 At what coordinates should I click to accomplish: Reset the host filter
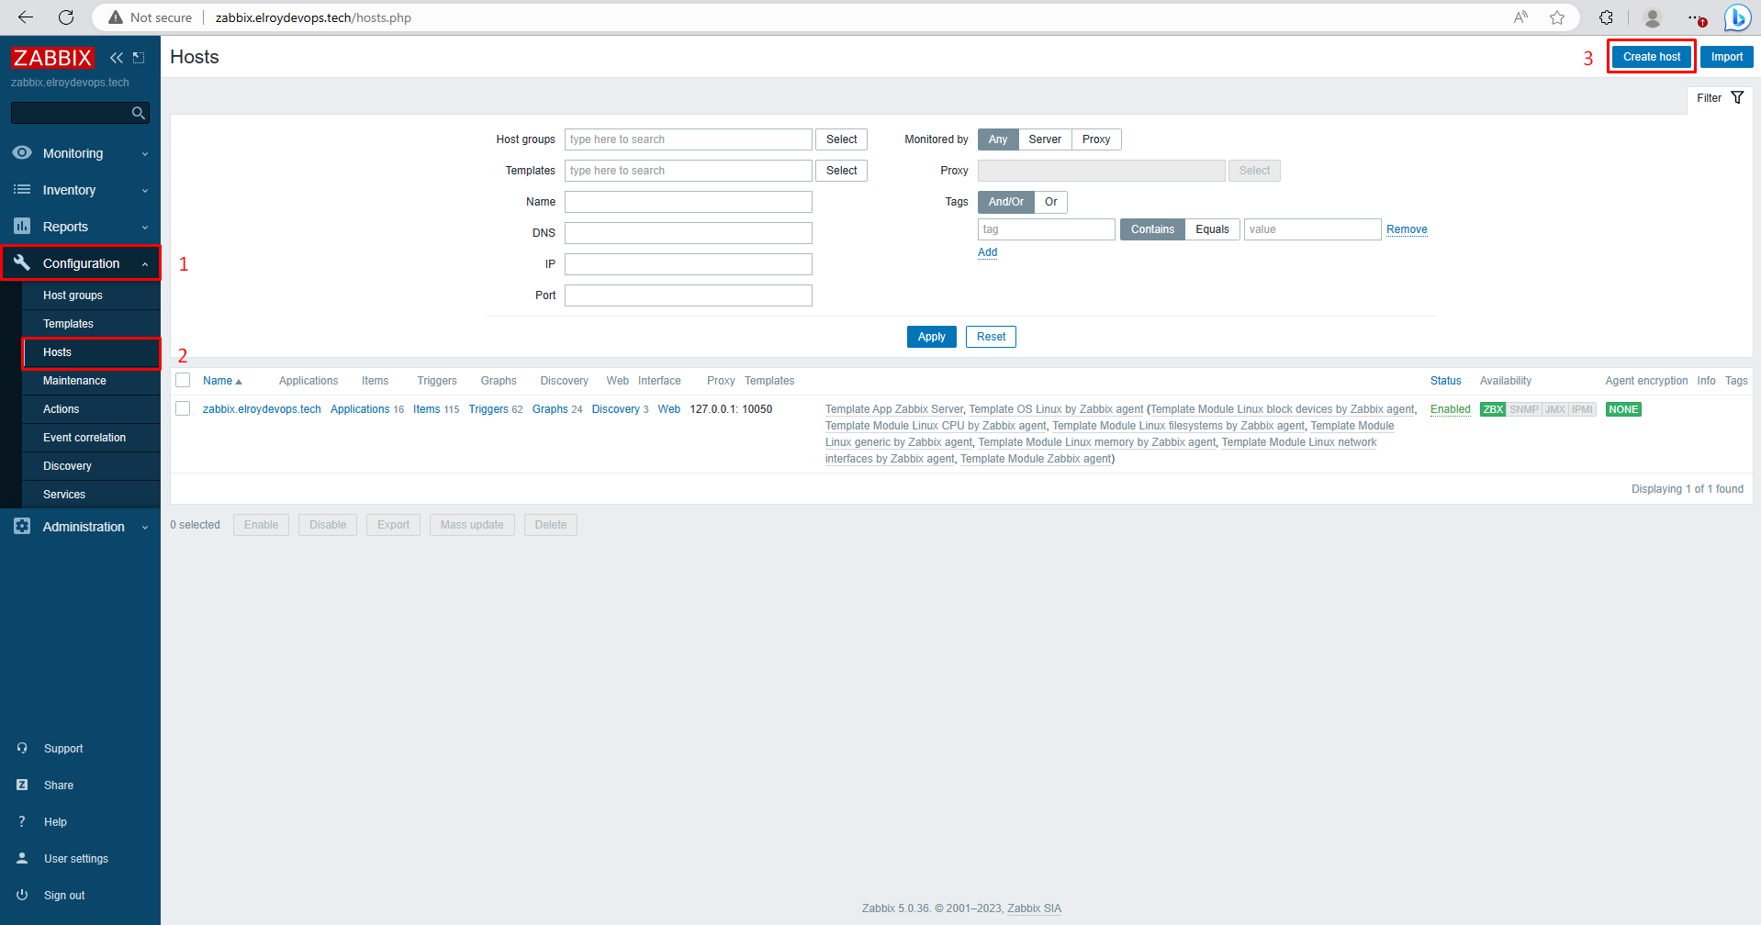[x=991, y=337]
